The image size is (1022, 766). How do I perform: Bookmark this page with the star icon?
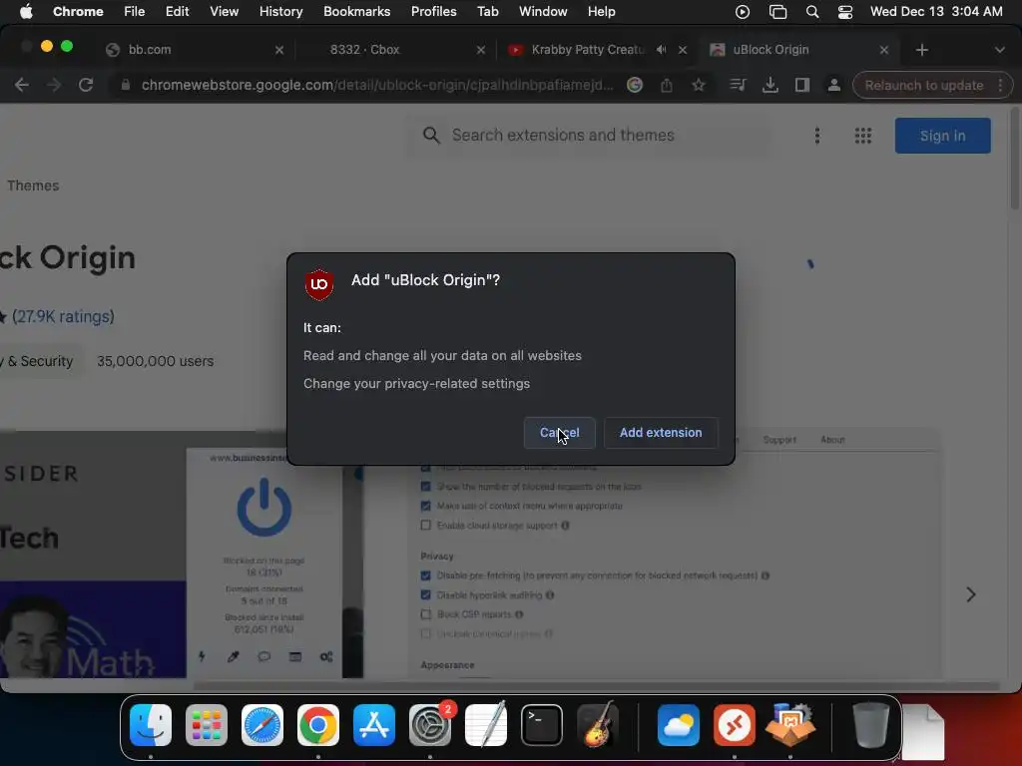(698, 85)
